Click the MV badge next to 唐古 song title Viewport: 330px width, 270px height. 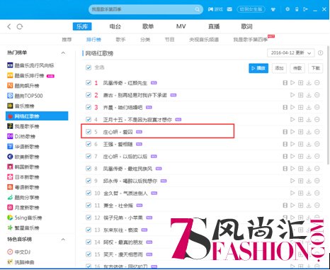(173, 95)
